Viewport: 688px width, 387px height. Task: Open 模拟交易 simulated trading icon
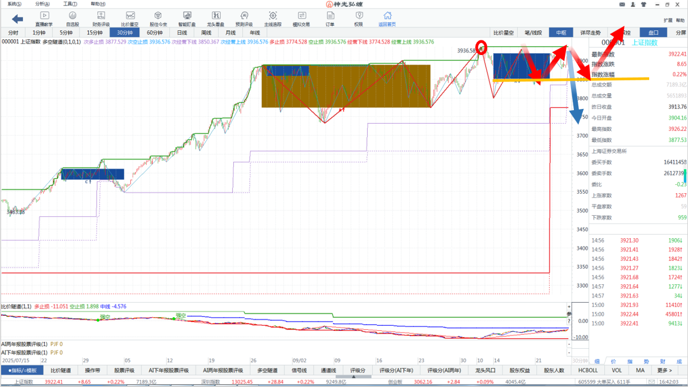tap(301, 19)
